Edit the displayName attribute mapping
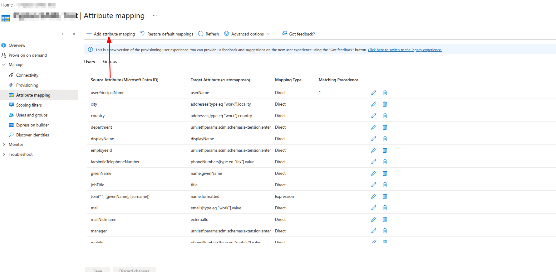Screen dimensions: 556x272 coord(374,139)
